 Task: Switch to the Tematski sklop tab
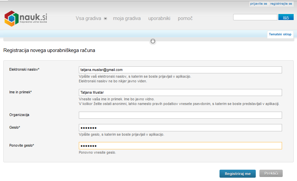tap(280, 34)
